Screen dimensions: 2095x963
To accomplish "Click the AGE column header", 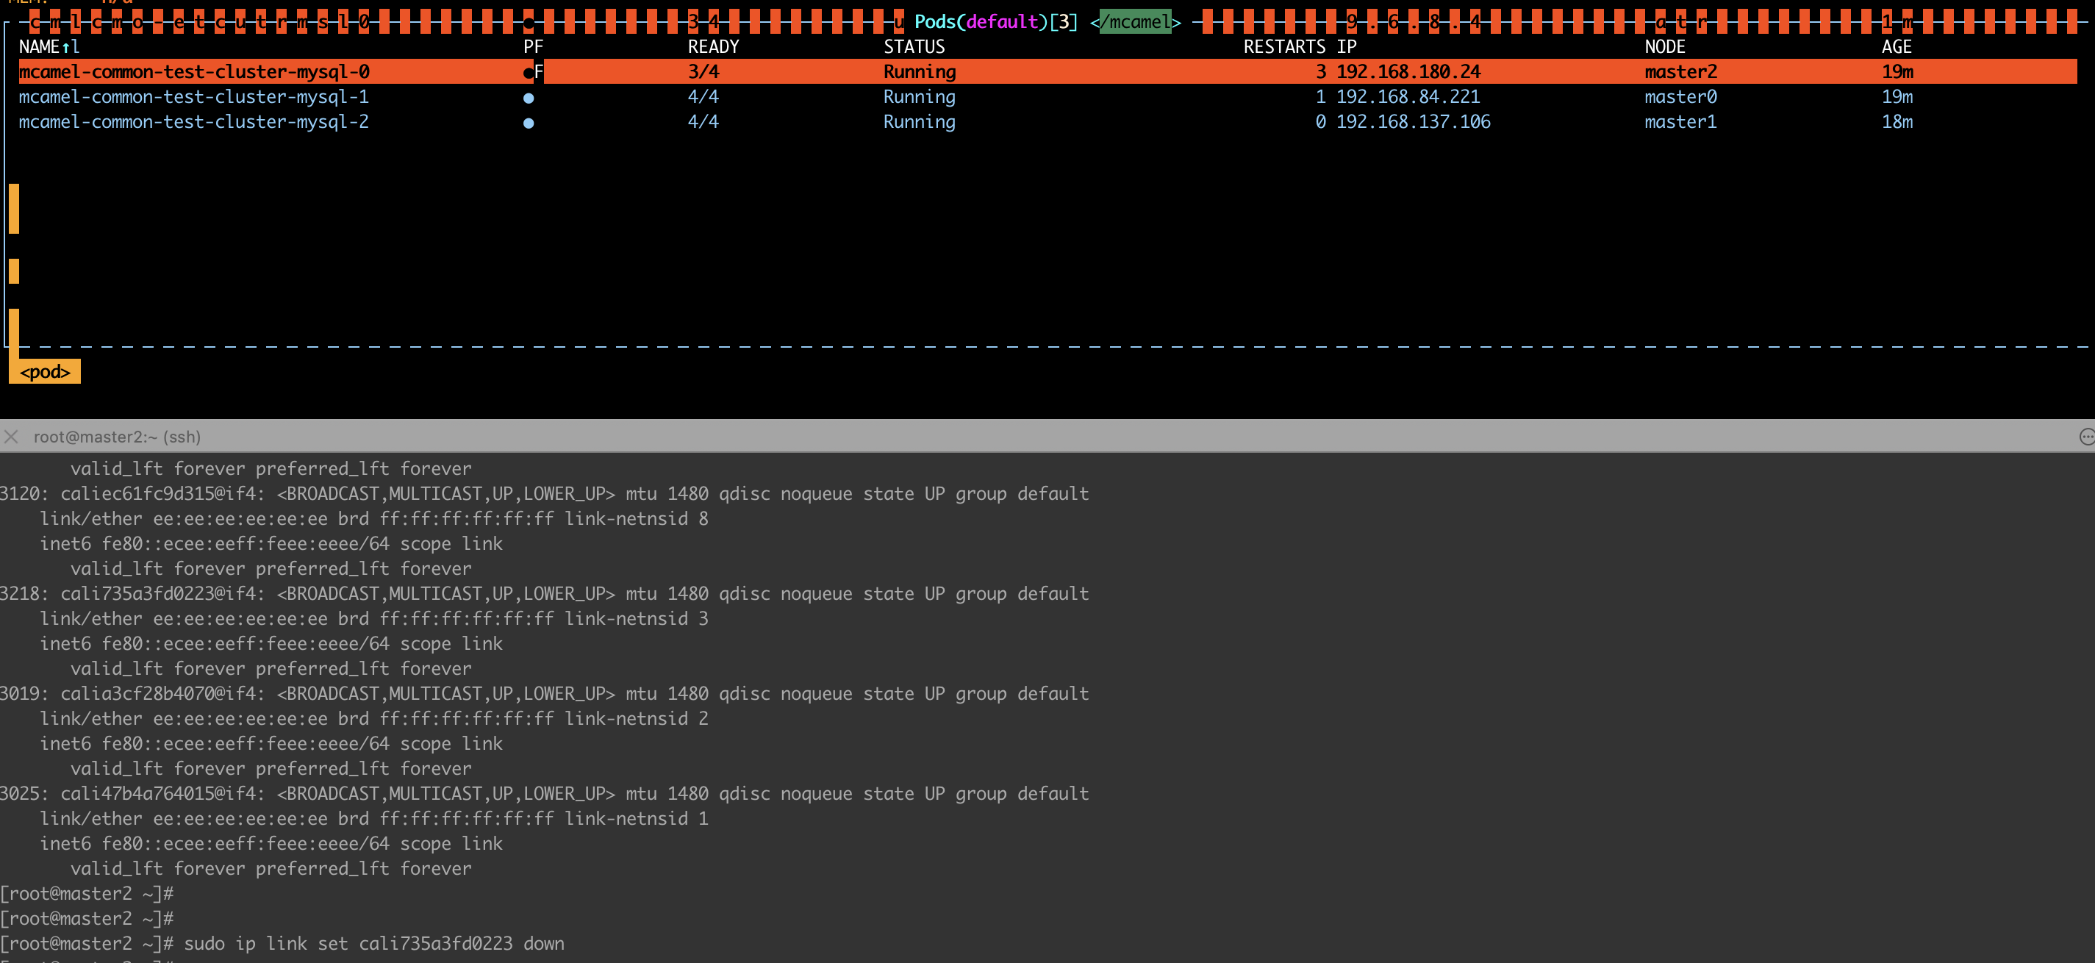I will [x=1896, y=47].
